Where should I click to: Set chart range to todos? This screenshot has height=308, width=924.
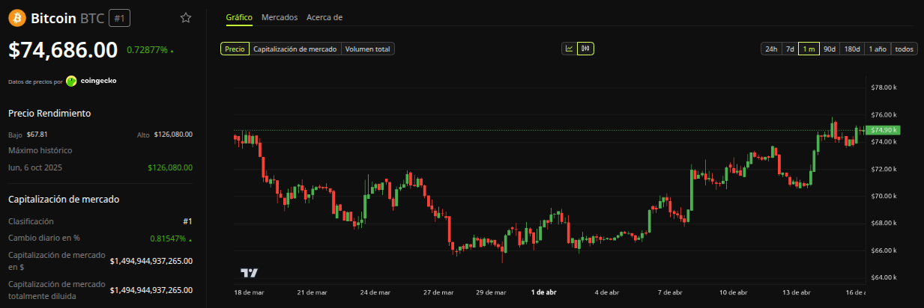point(905,49)
